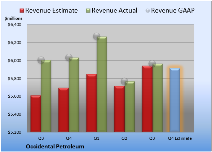Click the green Revenue Actual legend swatch
Viewport: 212px width, 152px height.
(88, 11)
